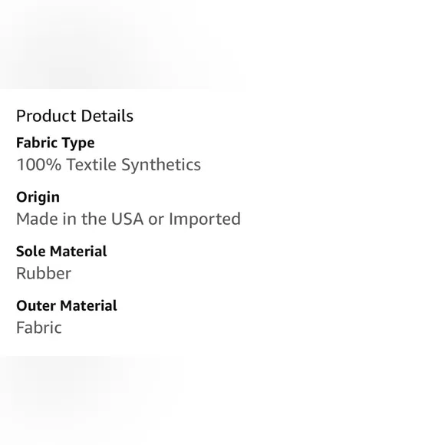The height and width of the screenshot is (445, 445).
Task: Select the Sole Material label
Action: 61,252
